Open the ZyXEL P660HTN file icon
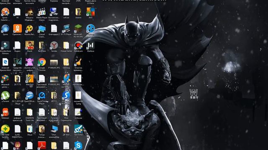This screenshot has width=268, height=150. point(18,129)
